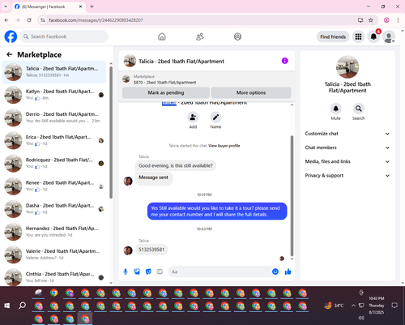The image size is (405, 325).
Task: Open Chrome three-dot menu
Action: coord(398,20)
